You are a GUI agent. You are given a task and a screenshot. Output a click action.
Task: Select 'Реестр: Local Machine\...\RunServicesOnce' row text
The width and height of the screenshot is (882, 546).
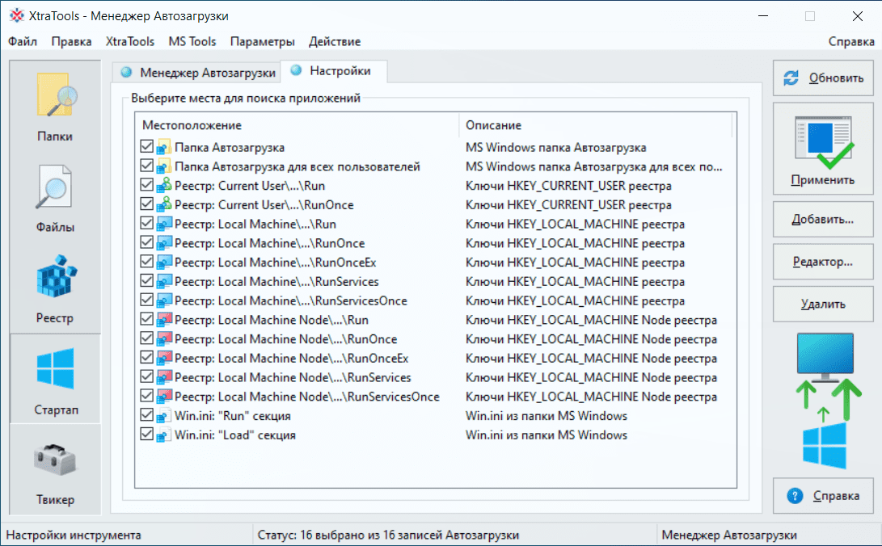[x=291, y=300]
